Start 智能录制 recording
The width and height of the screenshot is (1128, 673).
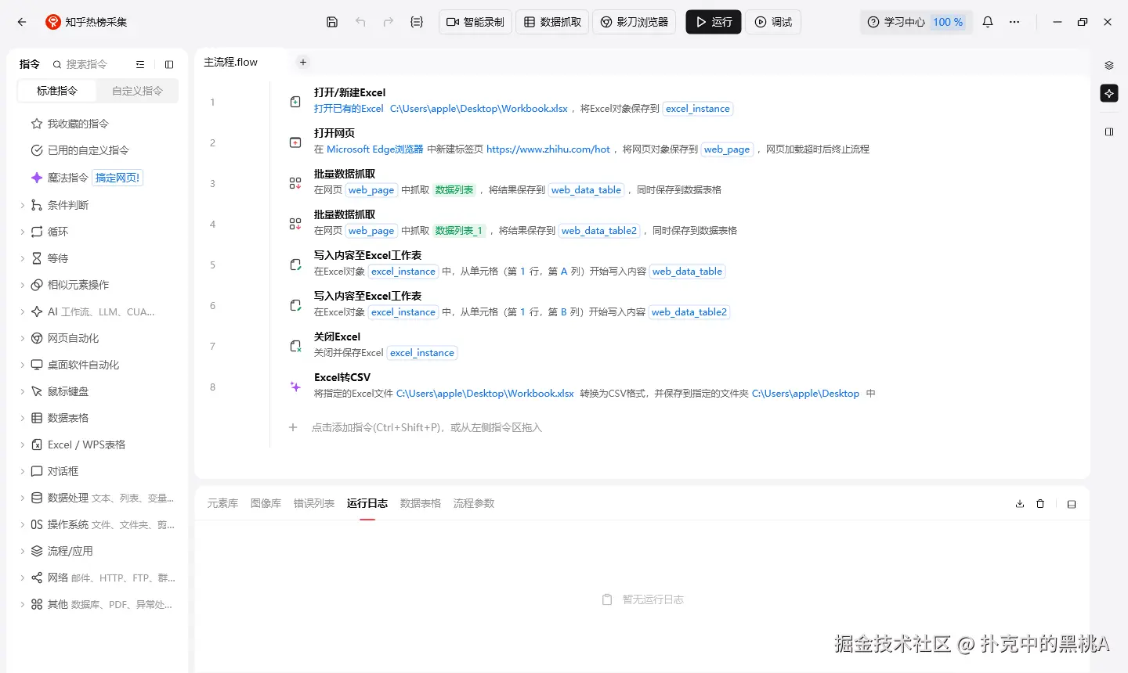(475, 22)
